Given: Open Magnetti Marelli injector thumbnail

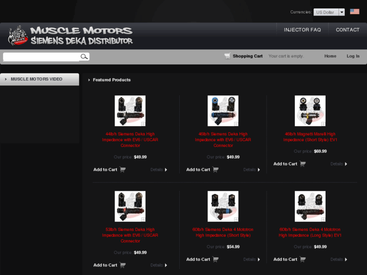Looking at the screenshot, I should [x=310, y=111].
